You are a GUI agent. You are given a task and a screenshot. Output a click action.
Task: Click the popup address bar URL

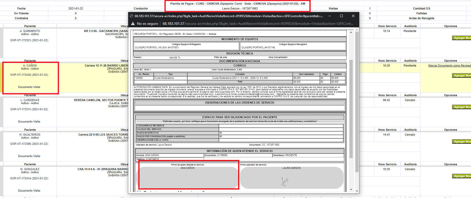point(258,24)
